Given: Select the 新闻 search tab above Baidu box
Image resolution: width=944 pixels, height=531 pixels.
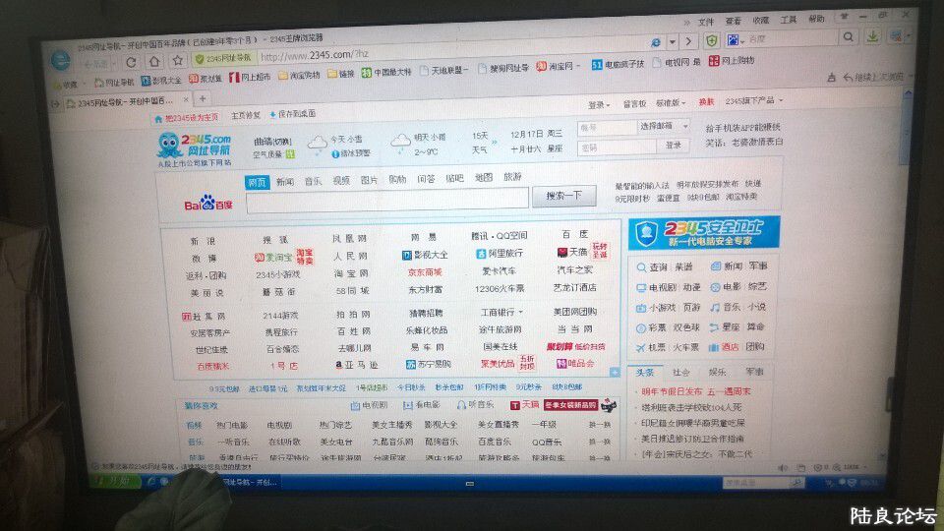Looking at the screenshot, I should pyautogui.click(x=285, y=181).
